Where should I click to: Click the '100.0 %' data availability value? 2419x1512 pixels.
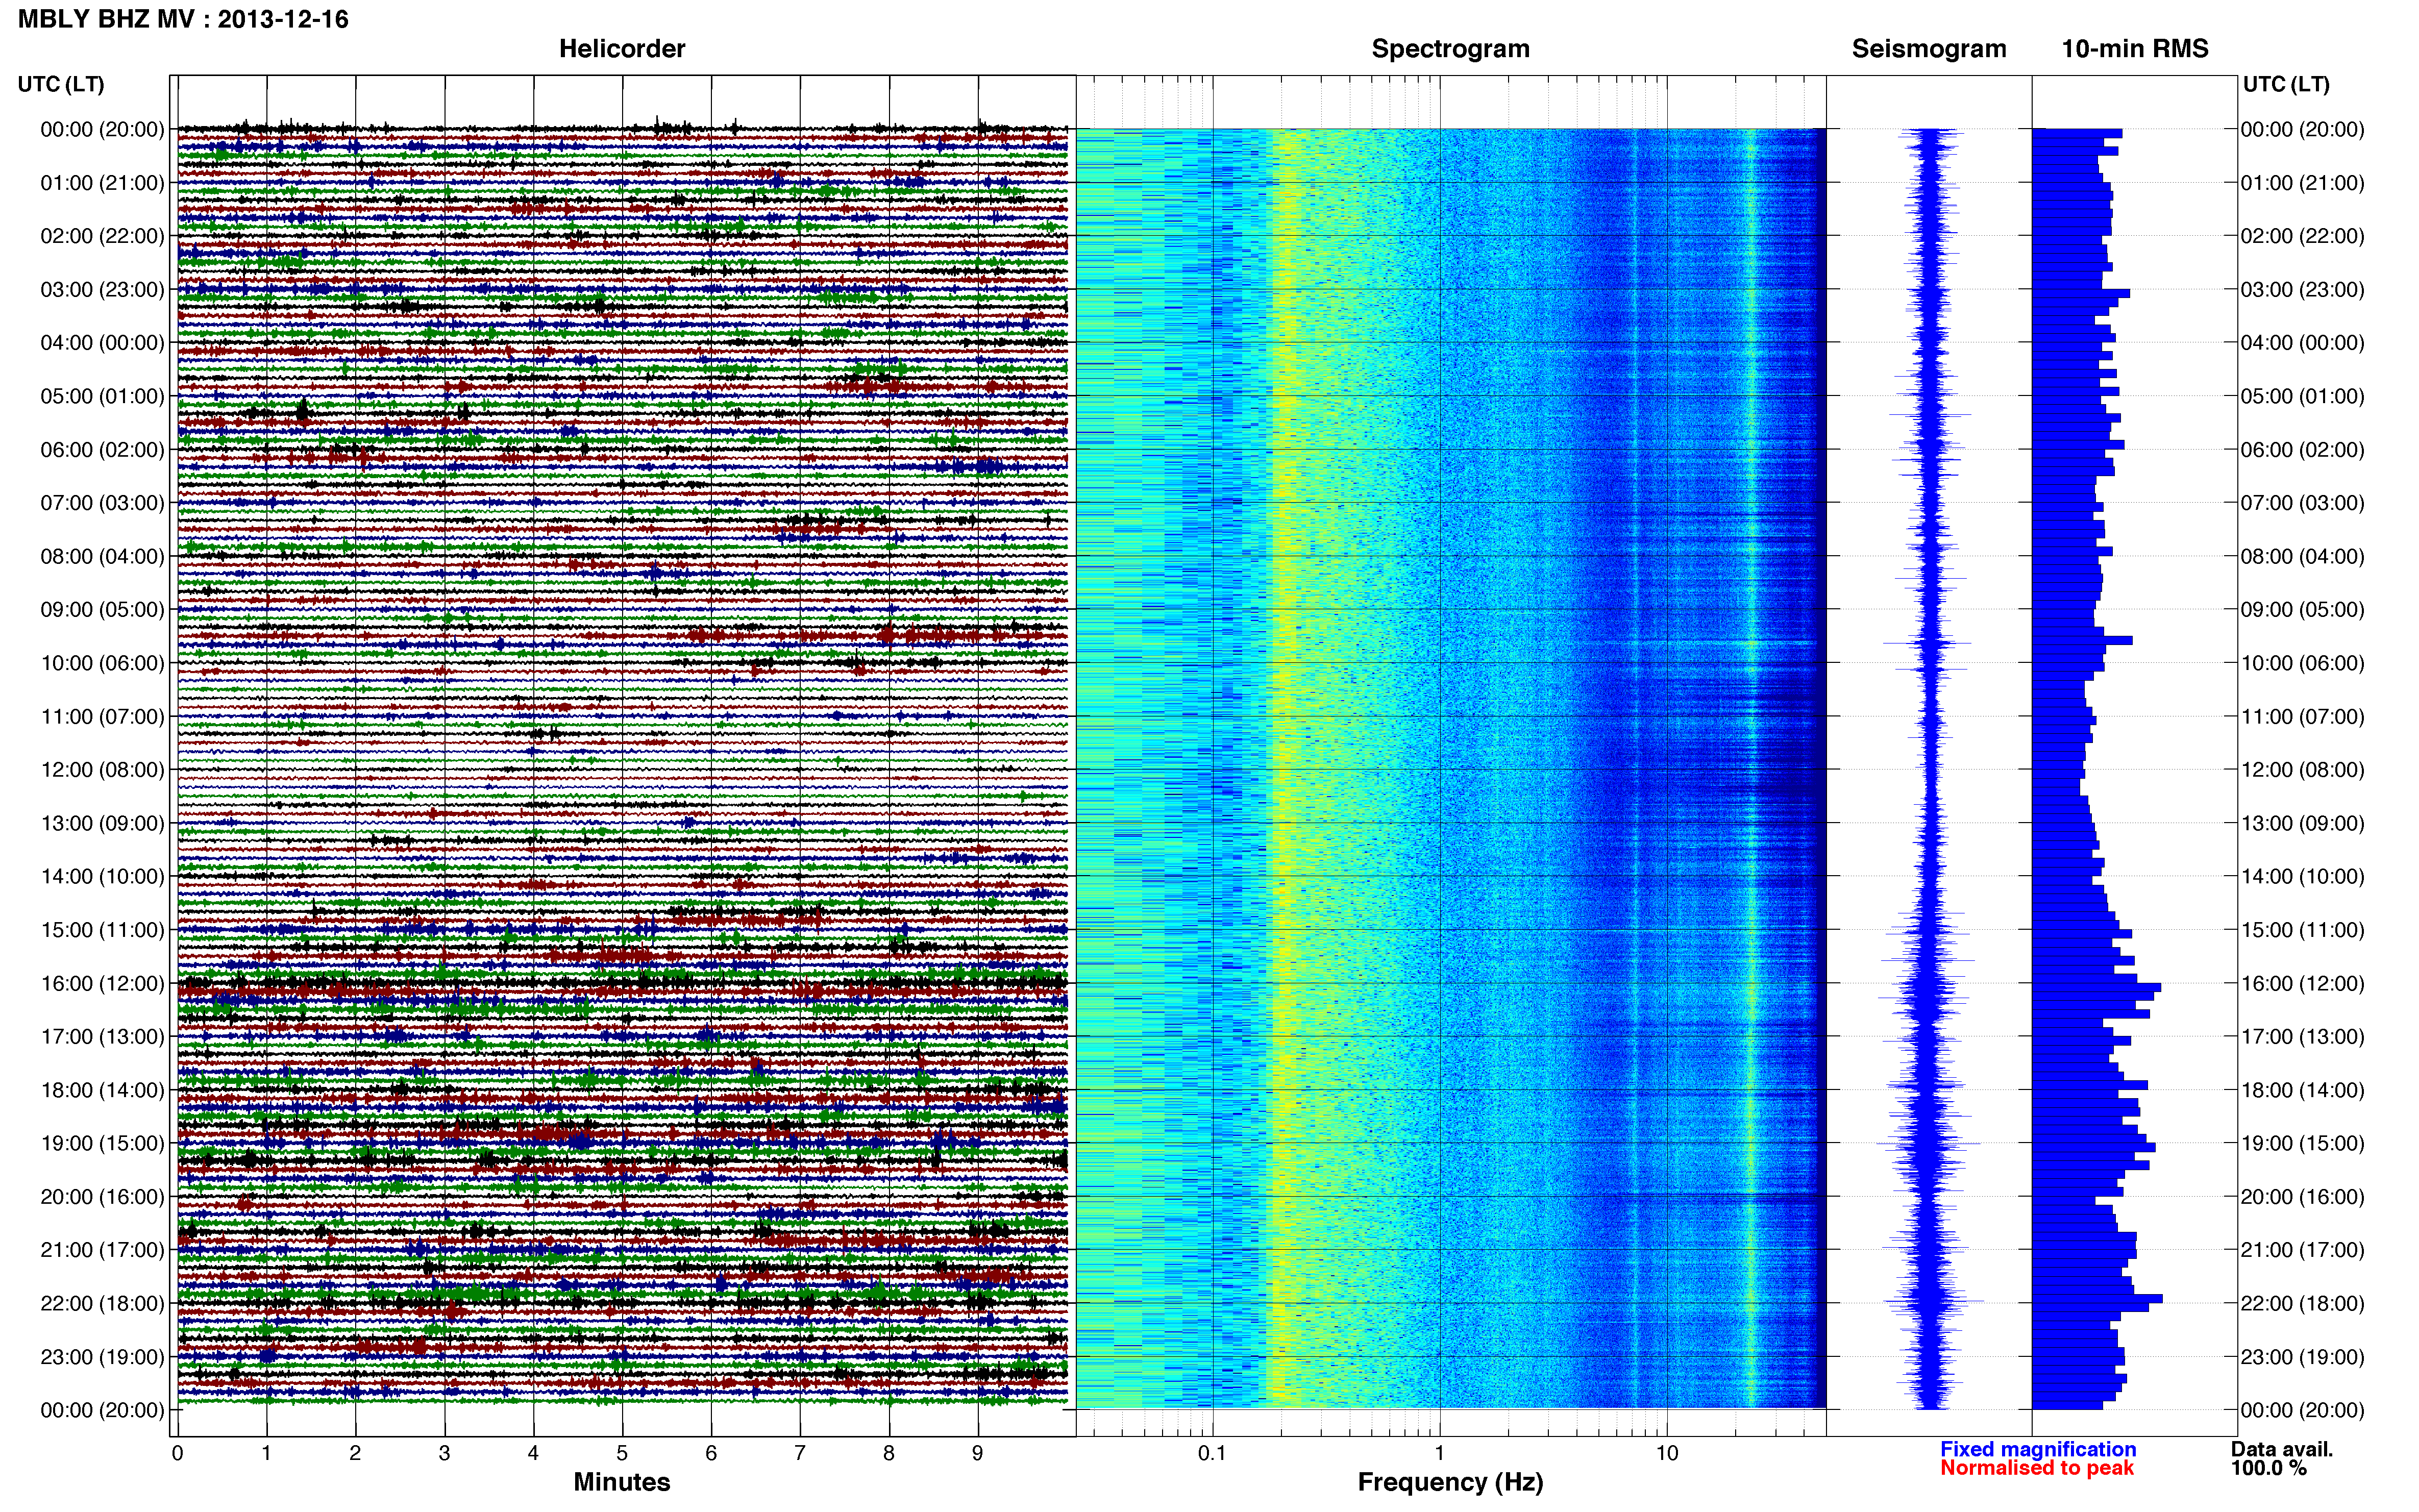pyautogui.click(x=2269, y=1469)
